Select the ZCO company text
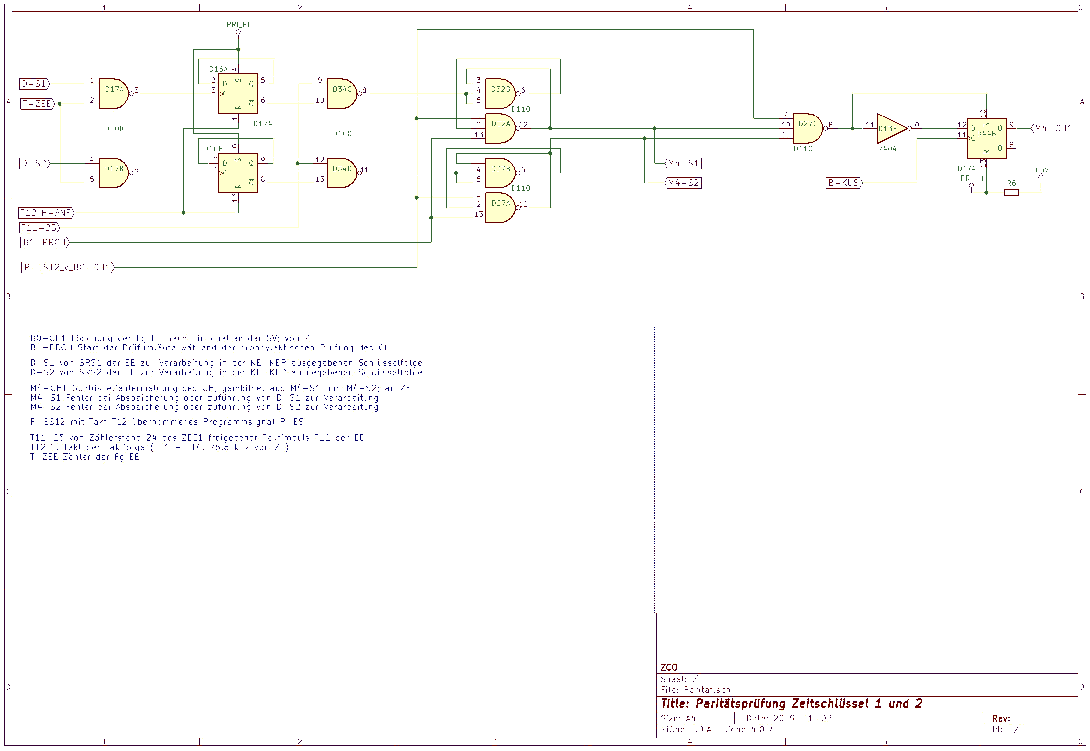The height and width of the screenshot is (751, 1090). [x=669, y=667]
